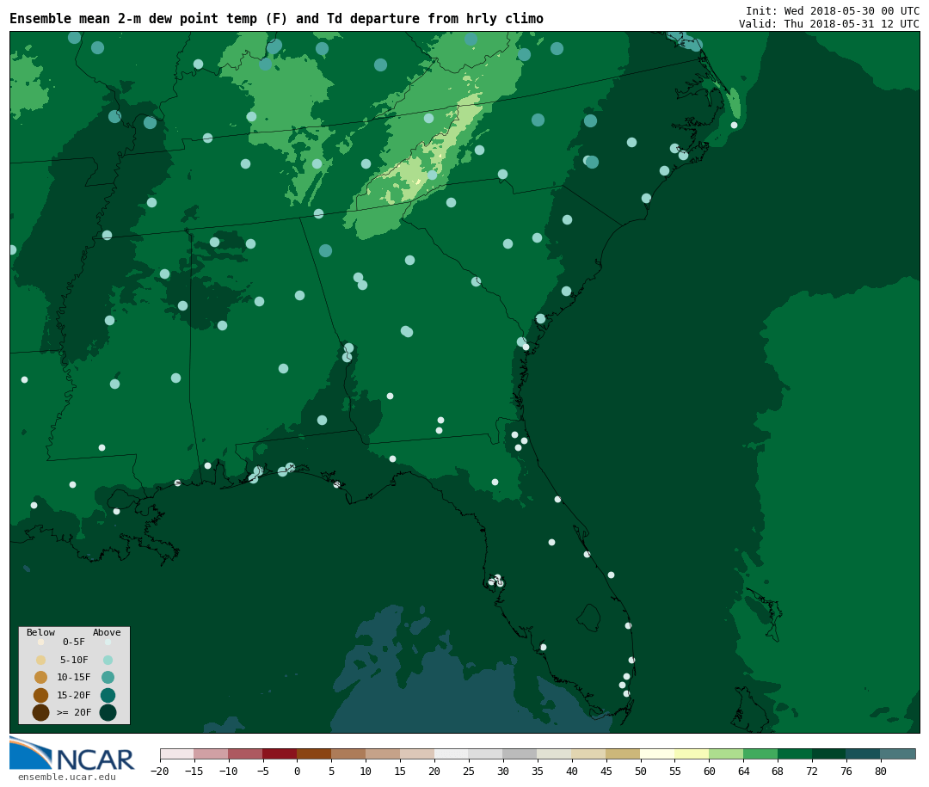Select the 35 to 40 colorbar swatch
The height and width of the screenshot is (787, 929).
coord(555,753)
